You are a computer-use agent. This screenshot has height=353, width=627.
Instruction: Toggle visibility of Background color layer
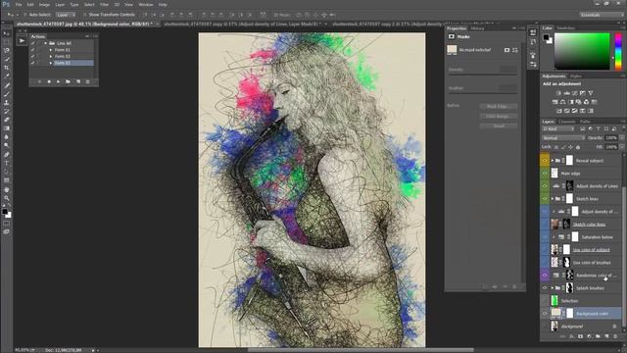click(x=545, y=314)
